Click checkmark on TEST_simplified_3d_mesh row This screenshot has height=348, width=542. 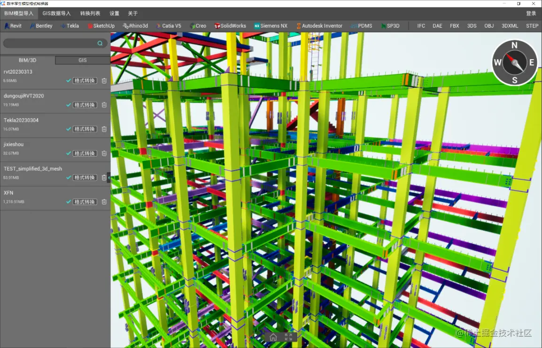(x=69, y=177)
